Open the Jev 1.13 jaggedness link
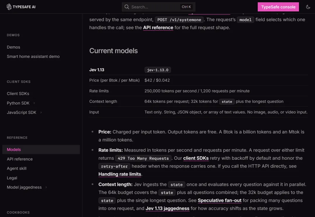The height and width of the screenshot is (217, 315). coord(167,208)
